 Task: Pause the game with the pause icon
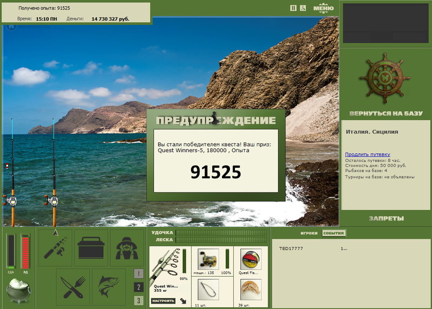point(293,8)
